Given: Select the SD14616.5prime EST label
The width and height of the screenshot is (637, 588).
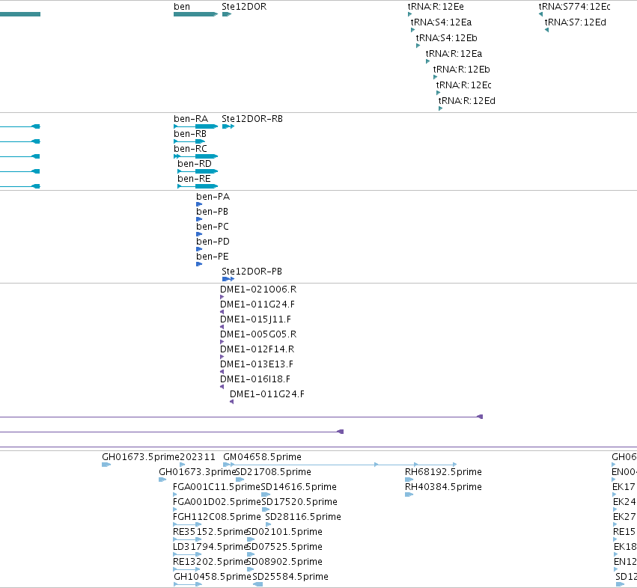Looking at the screenshot, I should pos(299,487).
